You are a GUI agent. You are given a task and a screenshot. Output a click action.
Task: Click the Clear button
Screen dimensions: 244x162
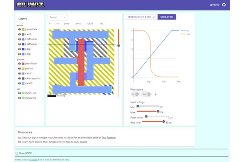pos(90,24)
